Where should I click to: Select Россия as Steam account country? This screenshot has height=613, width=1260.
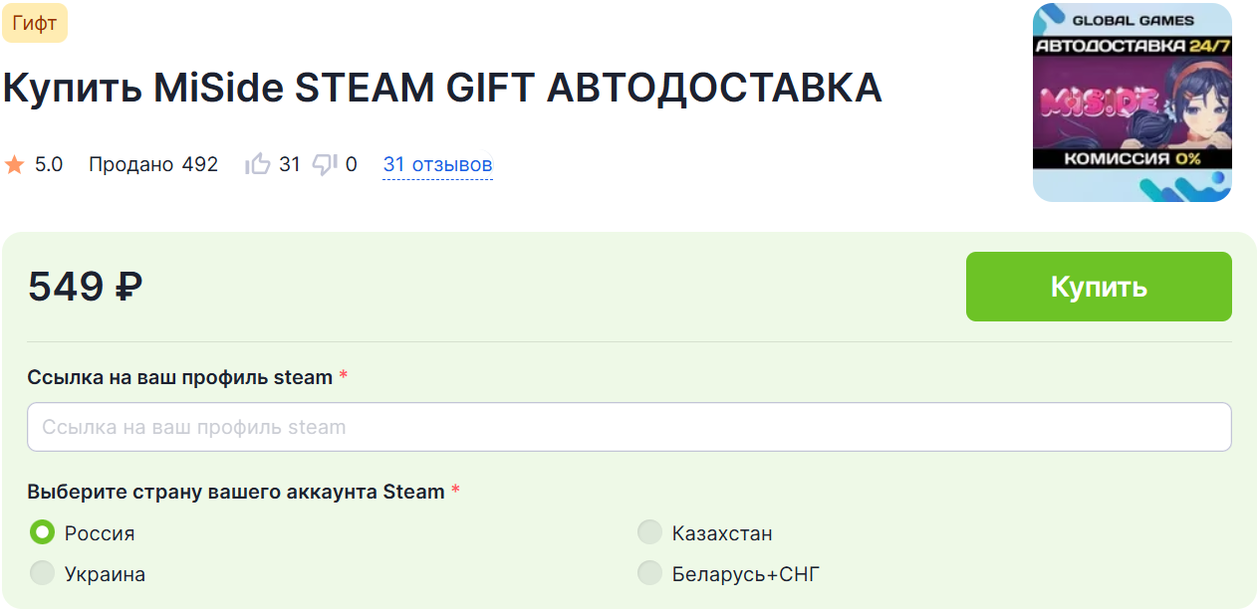42,533
